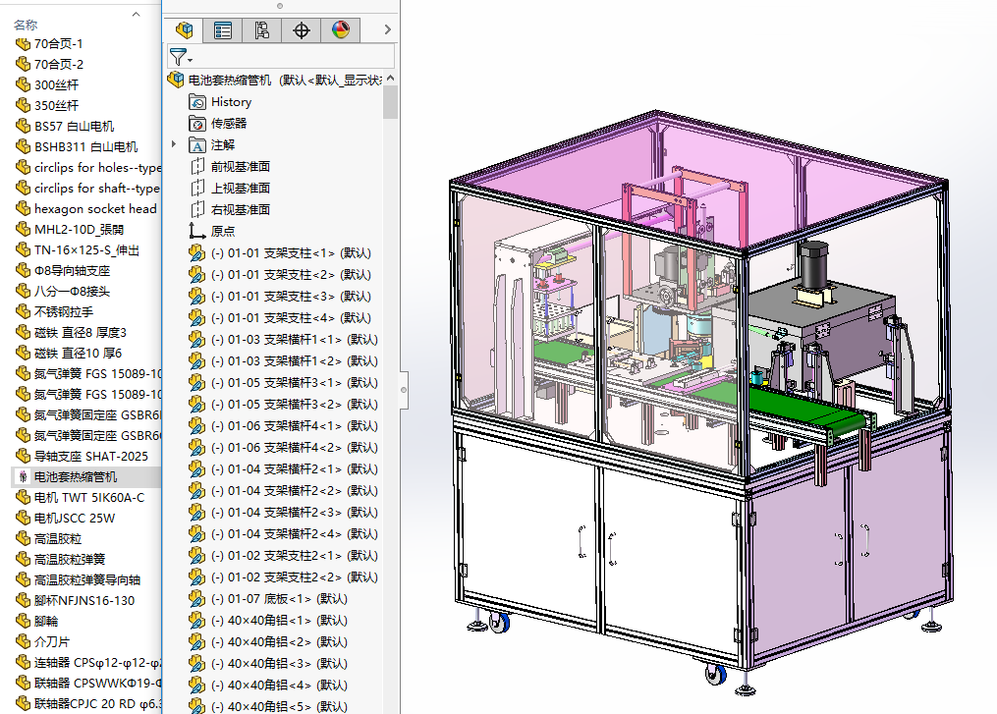Select the 传感器 sensors icon

(x=197, y=124)
